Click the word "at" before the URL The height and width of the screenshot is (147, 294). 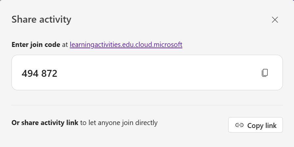(x=65, y=45)
